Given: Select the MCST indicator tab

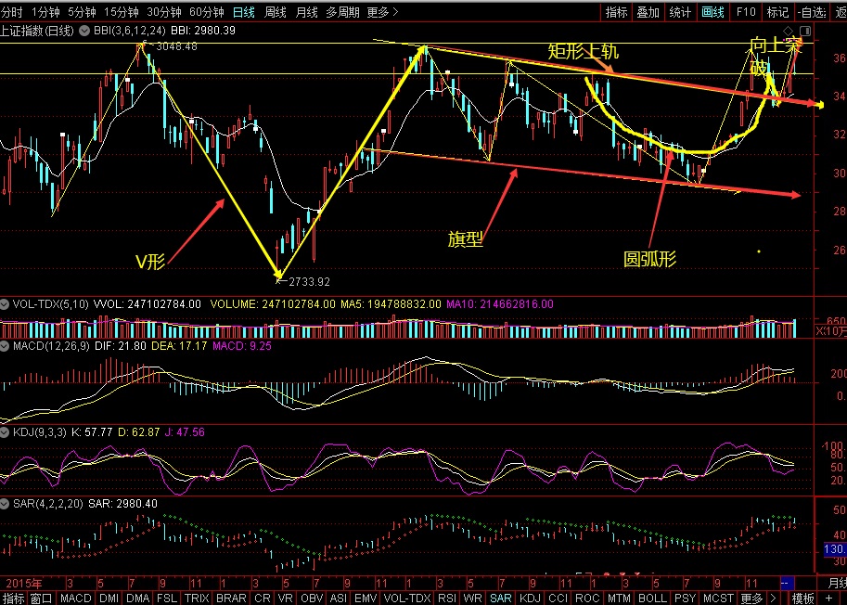Looking at the screenshot, I should click(718, 598).
